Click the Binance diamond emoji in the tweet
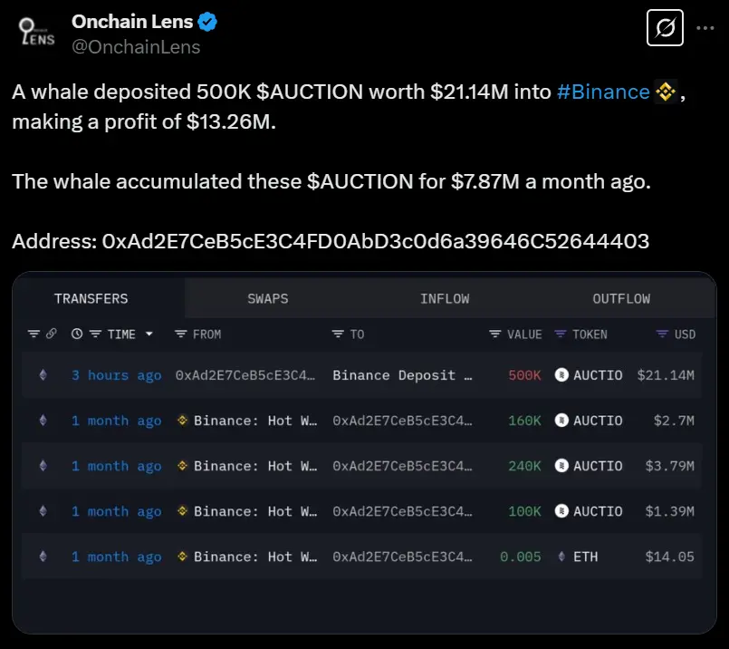729x649 pixels. click(666, 91)
